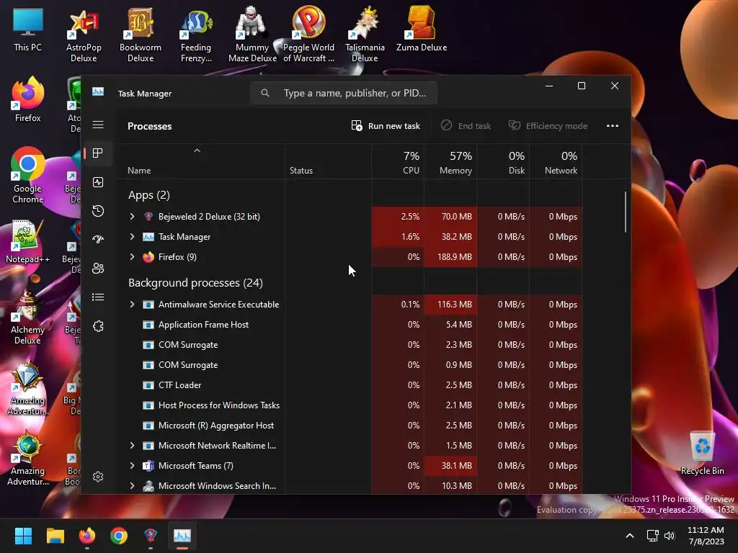Open the Users page icon in sidebar
This screenshot has height=553, width=738.
click(98, 268)
